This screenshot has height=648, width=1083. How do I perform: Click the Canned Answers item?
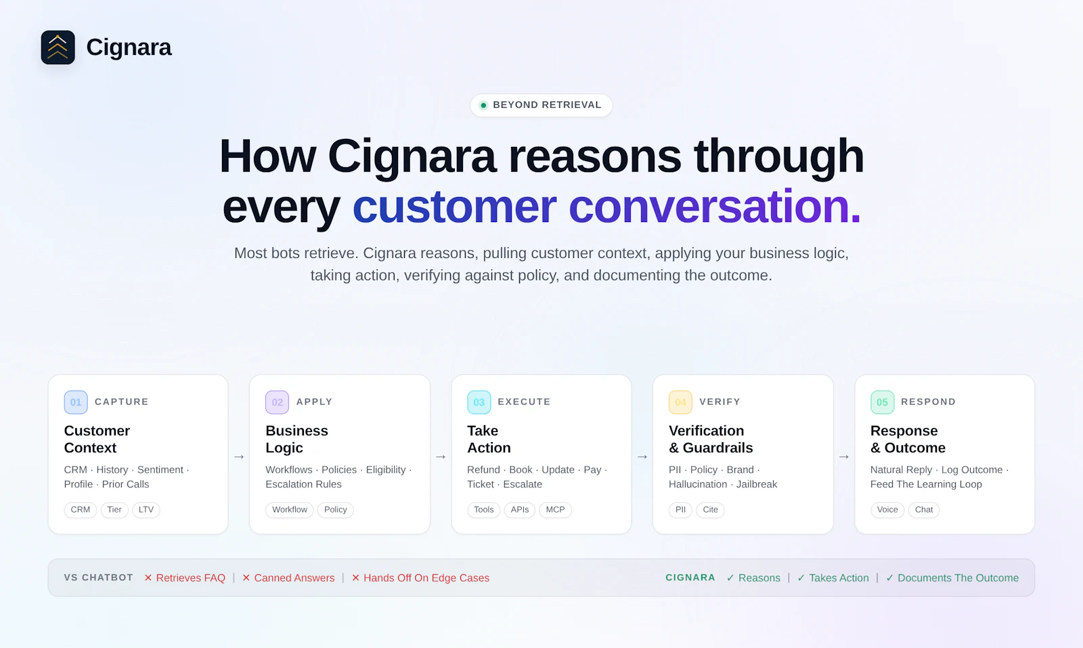[x=288, y=578]
